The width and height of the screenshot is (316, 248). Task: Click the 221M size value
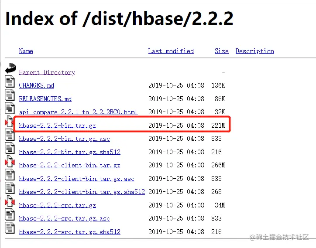click(218, 126)
